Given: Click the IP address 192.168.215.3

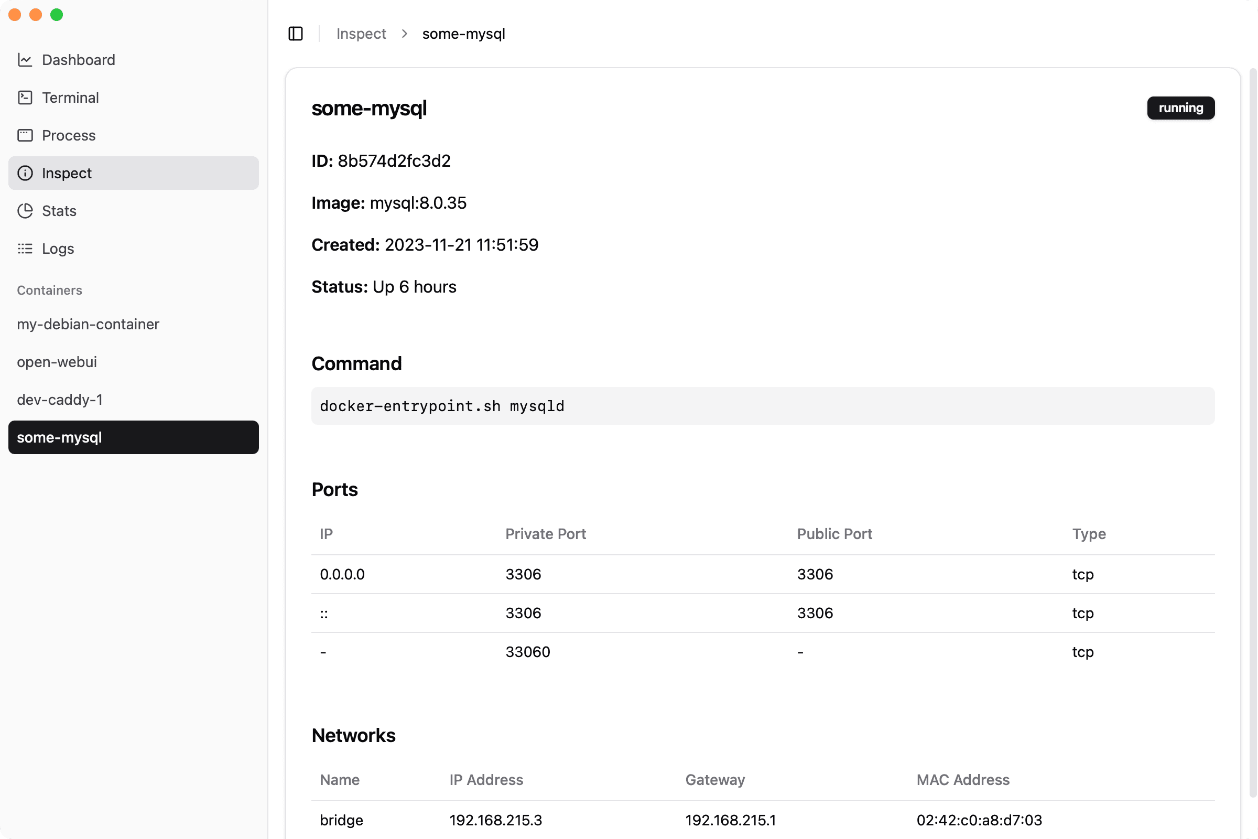Looking at the screenshot, I should point(496,820).
